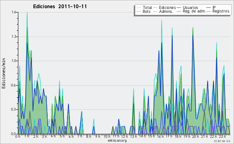Click the green swatch beside Ediciones legend
This screenshot has width=234, height=144.
[155, 8]
